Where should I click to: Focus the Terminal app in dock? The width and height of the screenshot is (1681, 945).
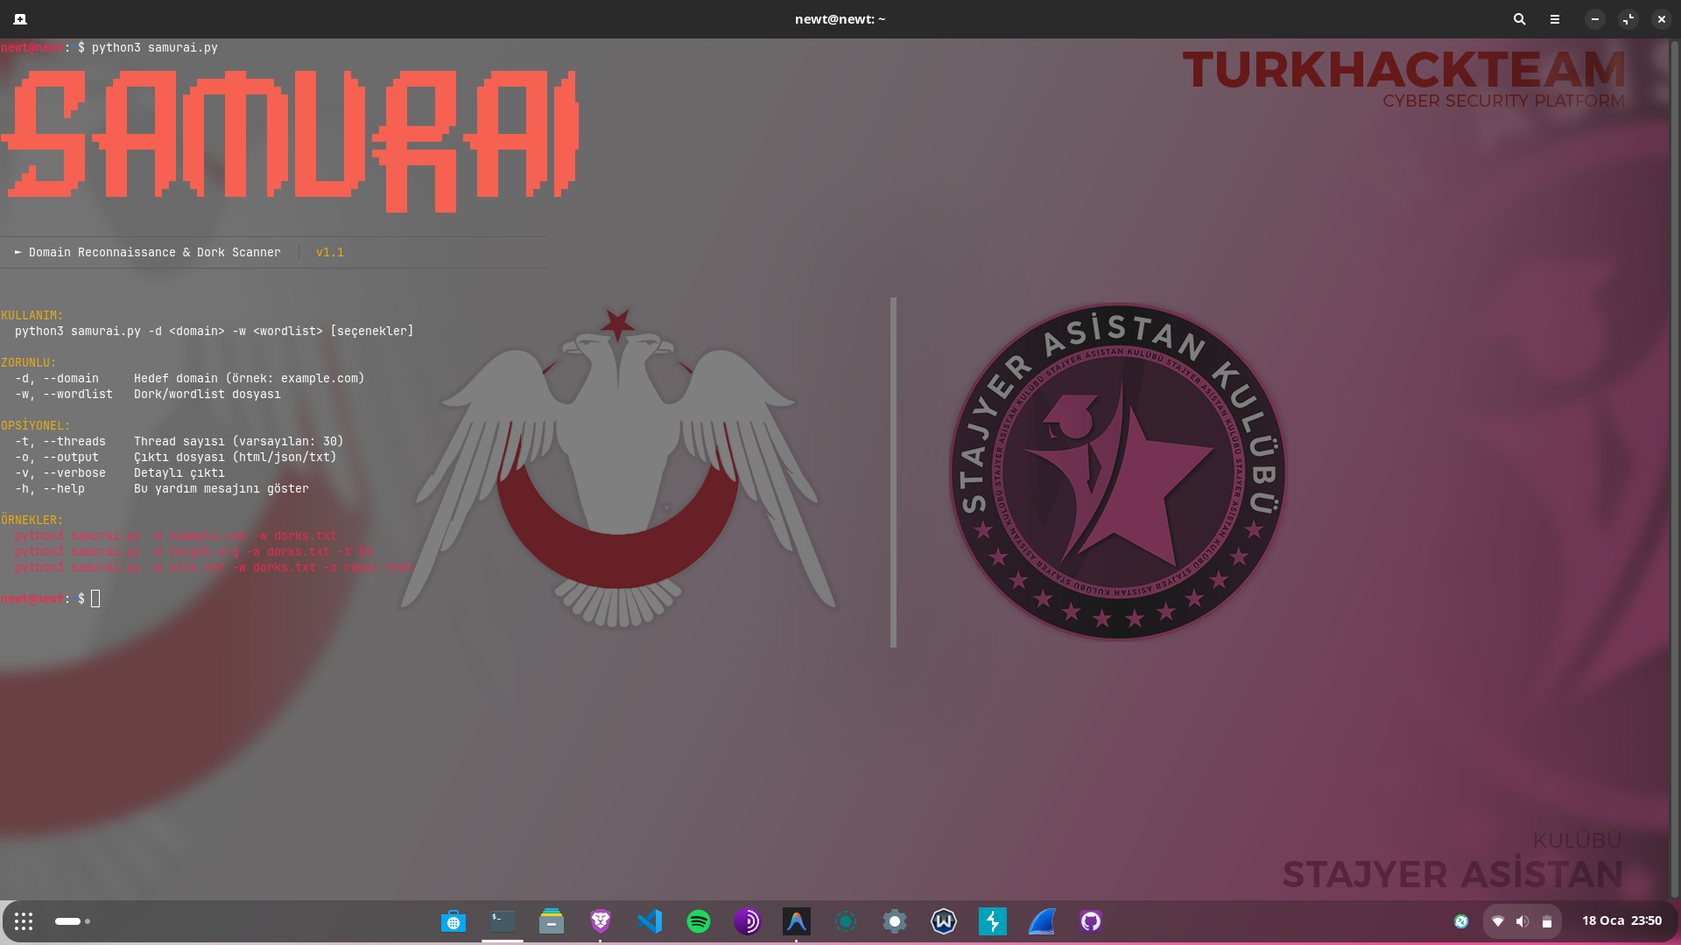click(503, 921)
